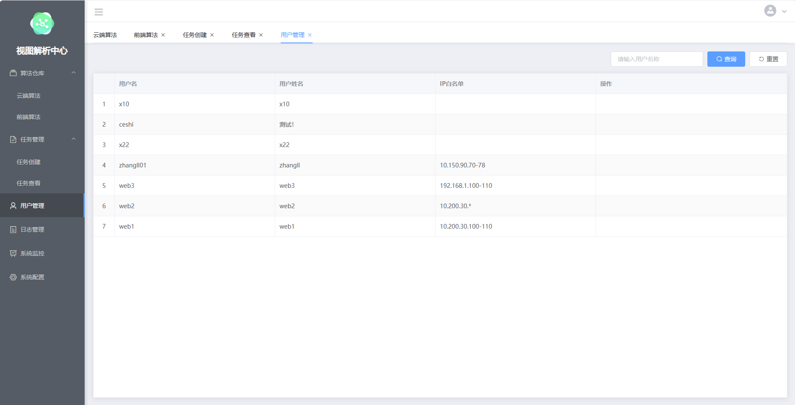Select 系统监控 sidebar menu item

[42, 253]
